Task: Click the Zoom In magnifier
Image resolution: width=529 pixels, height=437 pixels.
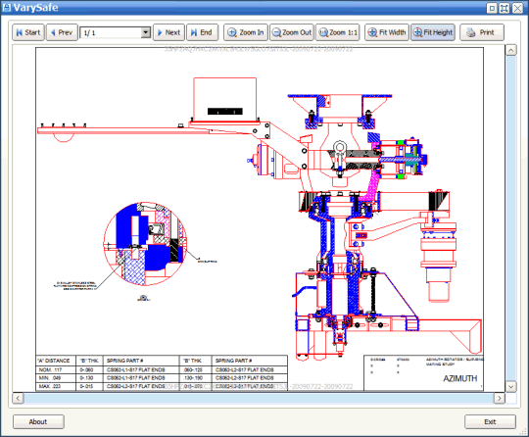Action: 246,32
